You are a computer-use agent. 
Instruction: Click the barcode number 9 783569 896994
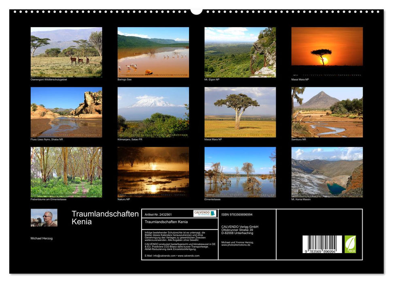320,251
